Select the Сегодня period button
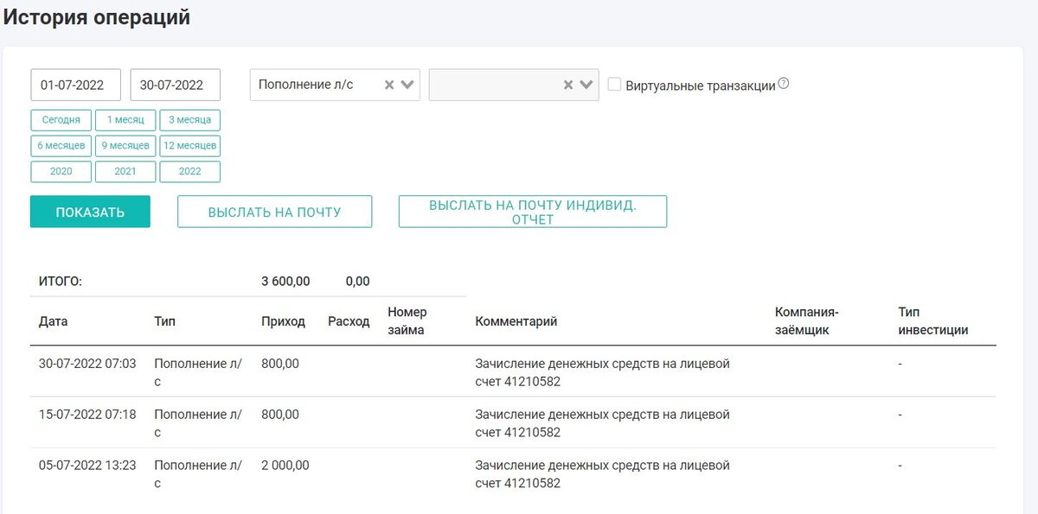 [x=61, y=120]
